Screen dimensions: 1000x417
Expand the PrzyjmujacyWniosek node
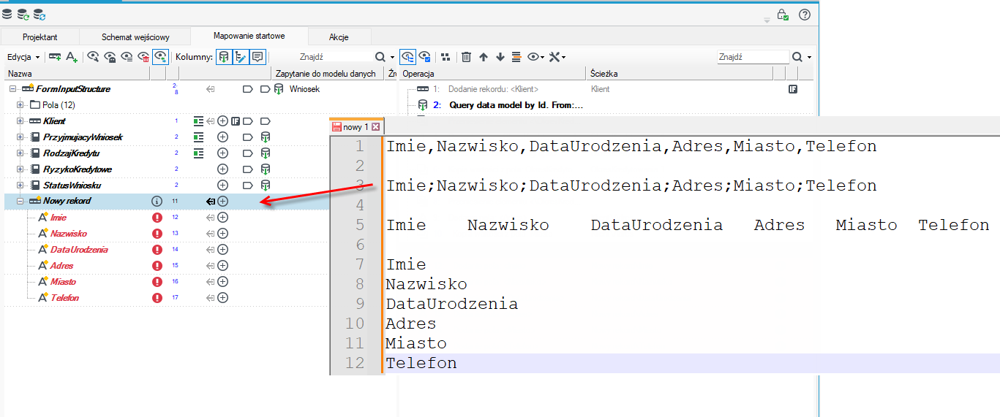point(20,137)
